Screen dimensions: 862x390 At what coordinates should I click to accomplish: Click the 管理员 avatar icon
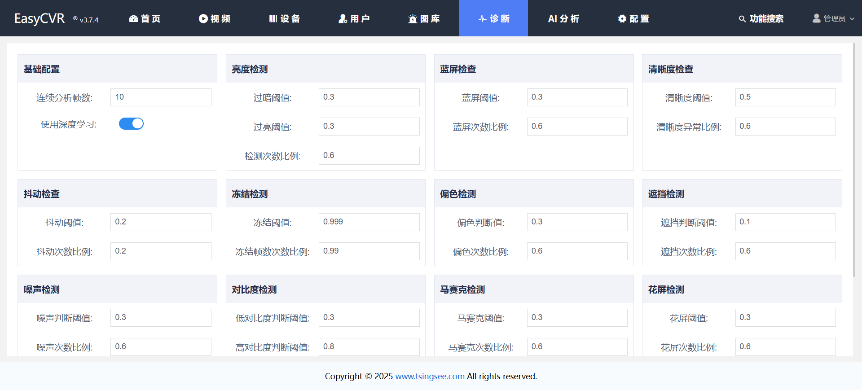(816, 18)
